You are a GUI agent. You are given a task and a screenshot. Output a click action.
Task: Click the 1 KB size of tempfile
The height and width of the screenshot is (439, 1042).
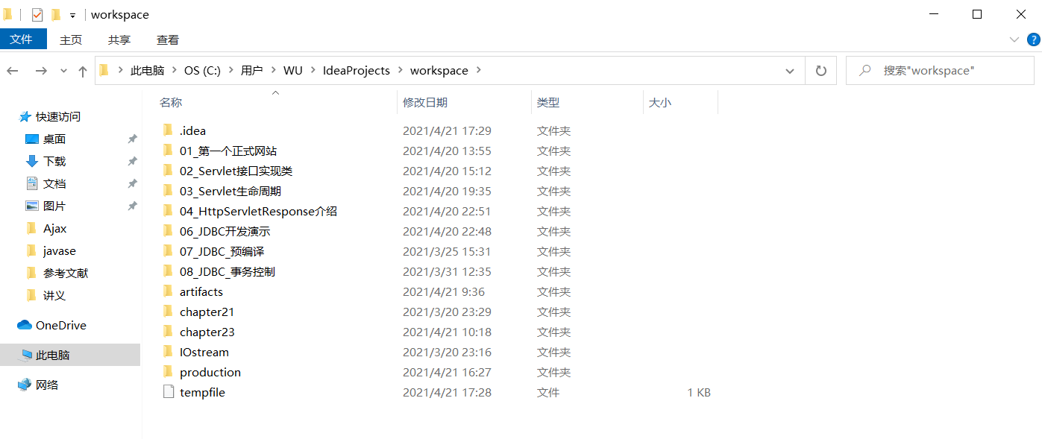pos(699,392)
